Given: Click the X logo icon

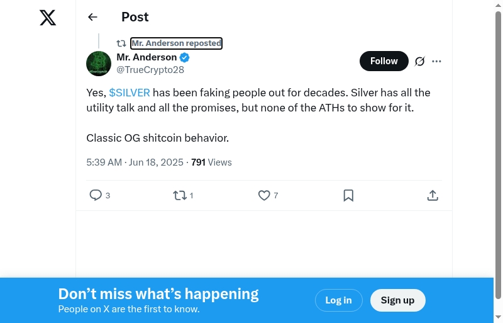Looking at the screenshot, I should 48,18.
